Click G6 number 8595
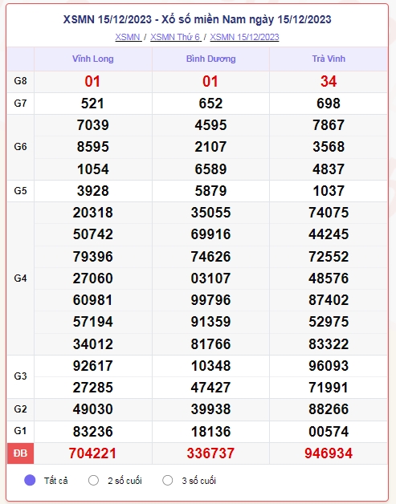The image size is (396, 504). click(93, 147)
